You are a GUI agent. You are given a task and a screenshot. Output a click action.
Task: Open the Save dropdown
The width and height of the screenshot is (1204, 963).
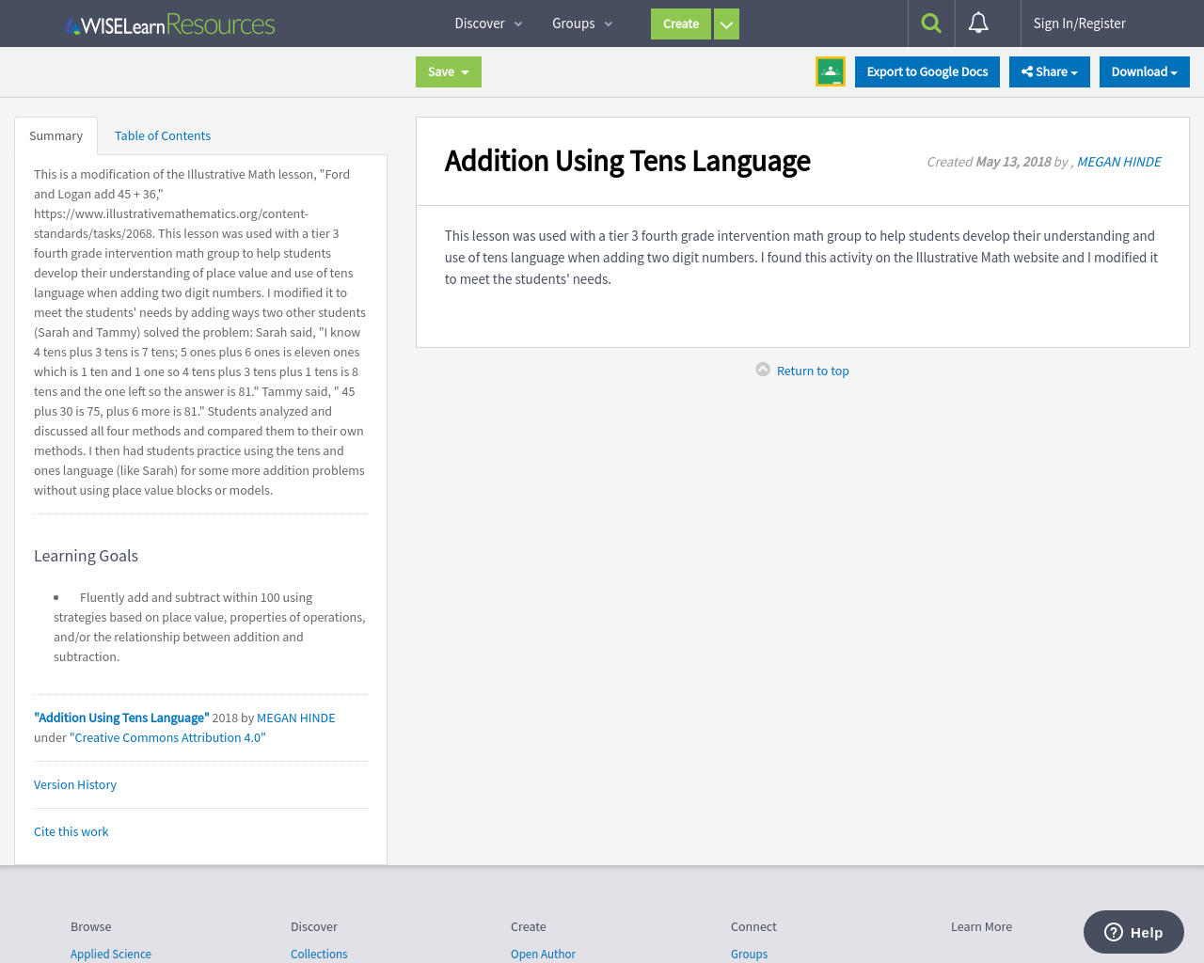[x=448, y=71]
